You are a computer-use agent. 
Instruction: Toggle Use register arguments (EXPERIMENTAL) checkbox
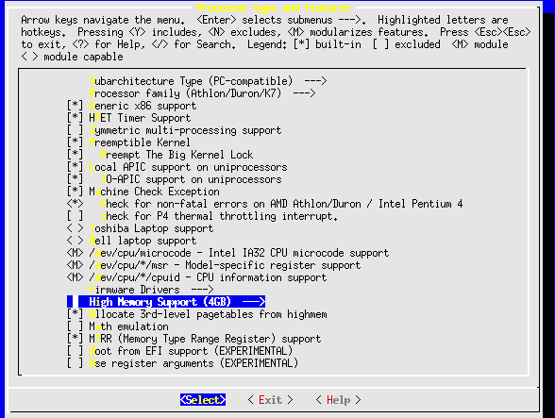76,363
